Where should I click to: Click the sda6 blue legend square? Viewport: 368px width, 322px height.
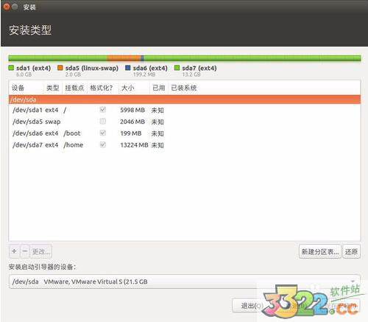click(x=128, y=68)
